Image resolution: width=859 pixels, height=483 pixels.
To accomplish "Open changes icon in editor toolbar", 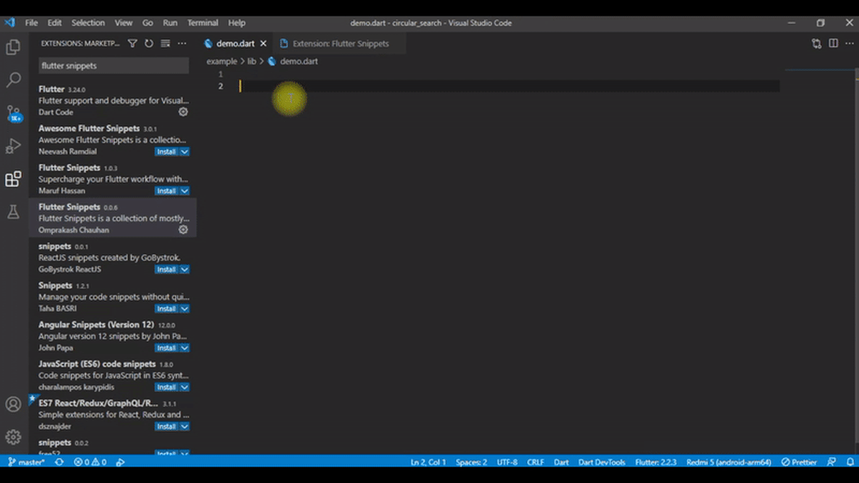I will pyautogui.click(x=817, y=44).
